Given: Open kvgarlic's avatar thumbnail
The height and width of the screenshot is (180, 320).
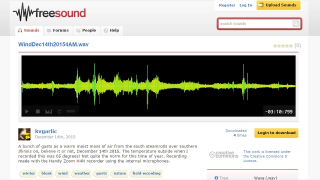Looking at the screenshot, I should coord(24,134).
